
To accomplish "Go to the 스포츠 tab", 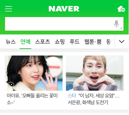I will 42,42.
